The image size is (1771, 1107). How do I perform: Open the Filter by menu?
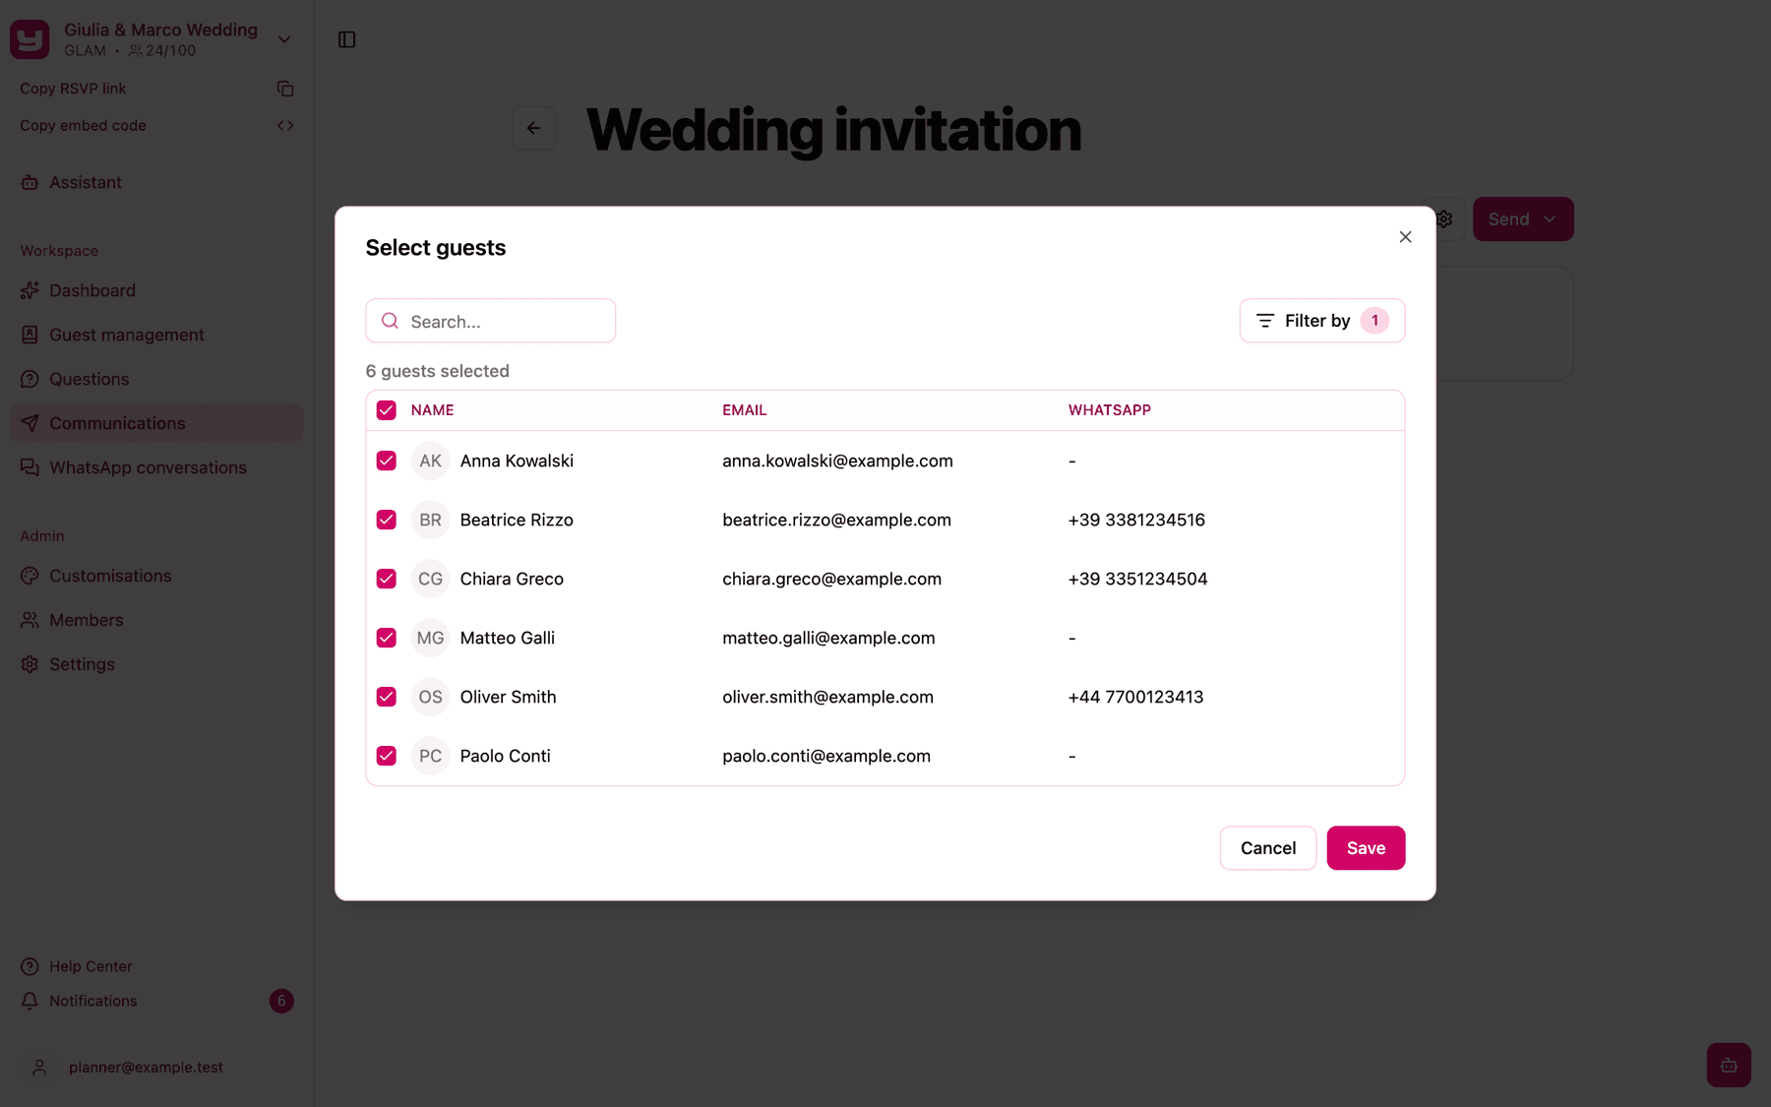click(x=1321, y=321)
